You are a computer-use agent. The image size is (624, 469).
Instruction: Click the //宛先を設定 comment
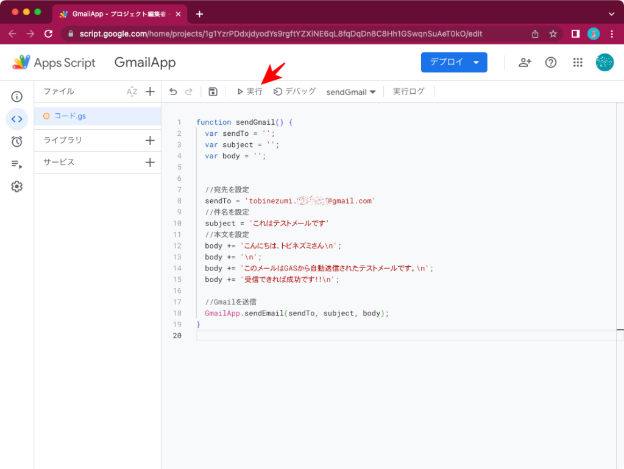pyautogui.click(x=227, y=190)
